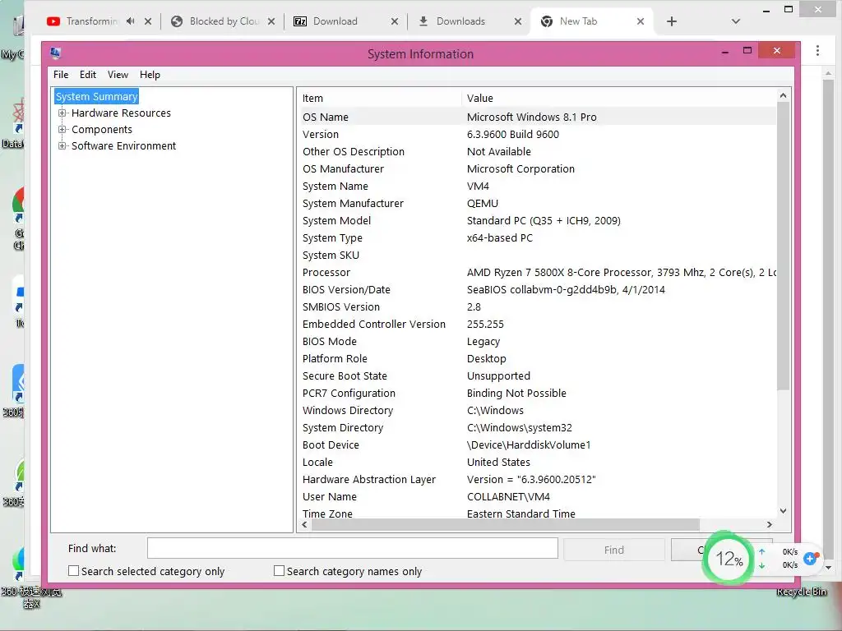Click the YouTube favicon on Transforming tab

pyautogui.click(x=53, y=21)
